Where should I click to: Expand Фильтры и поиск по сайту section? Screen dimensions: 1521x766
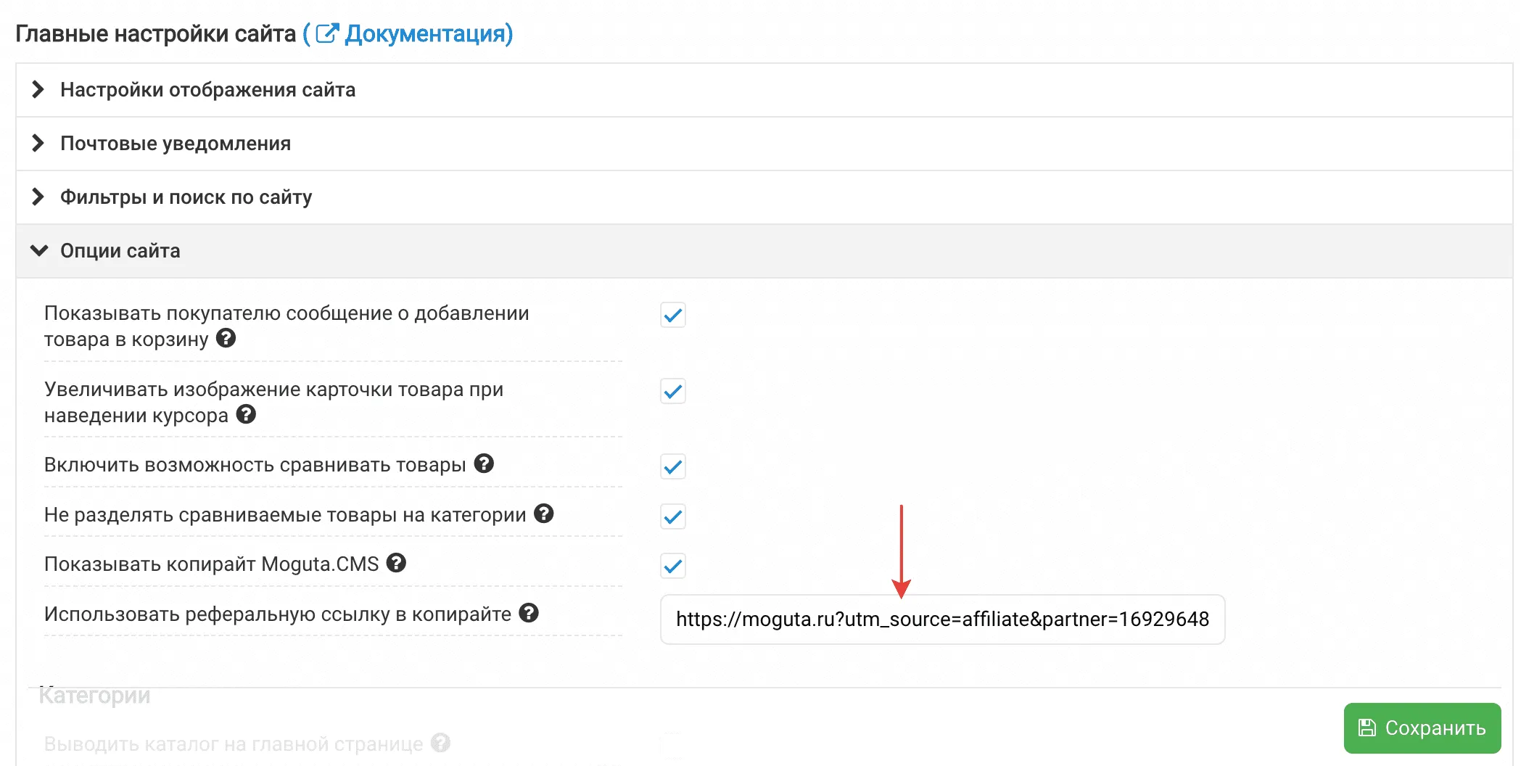(x=764, y=197)
